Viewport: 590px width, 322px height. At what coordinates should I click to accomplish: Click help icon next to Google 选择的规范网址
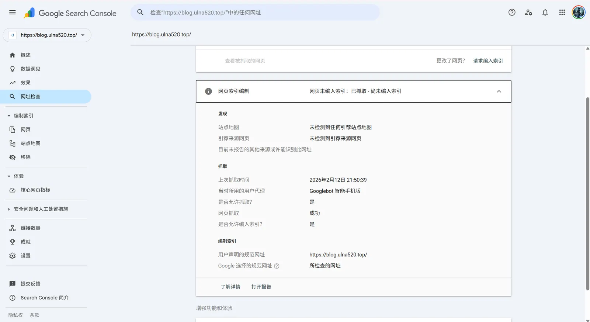coord(277,266)
